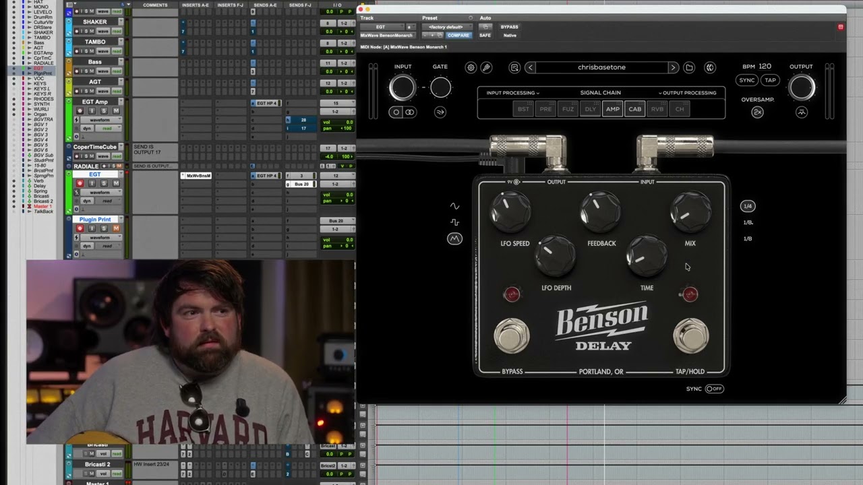Select the sine LFO waveform shape
The image size is (863, 485).
(x=454, y=206)
